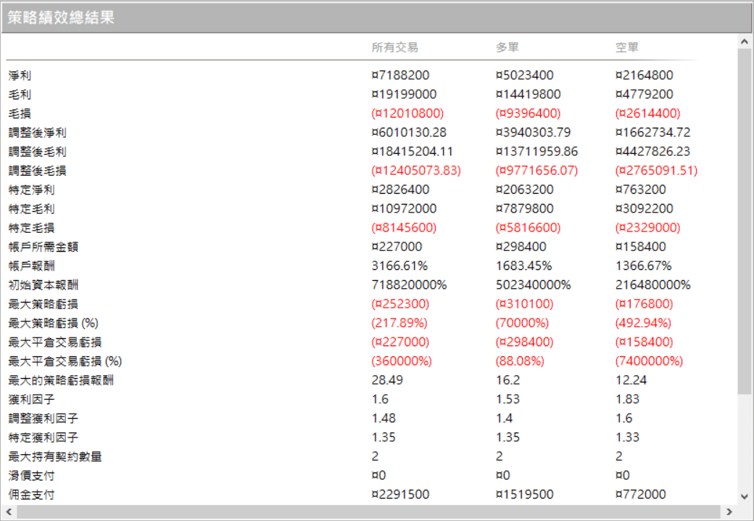
Task: Select short adjusted gross loss (¤2765091.51)
Action: 656,171
